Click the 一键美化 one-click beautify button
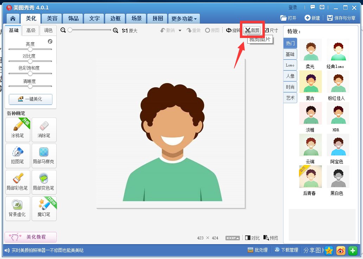The image size is (363, 259). [31, 99]
